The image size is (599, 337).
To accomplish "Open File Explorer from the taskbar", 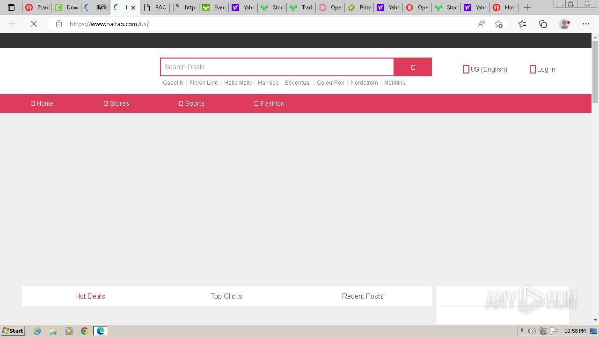I will (53, 331).
